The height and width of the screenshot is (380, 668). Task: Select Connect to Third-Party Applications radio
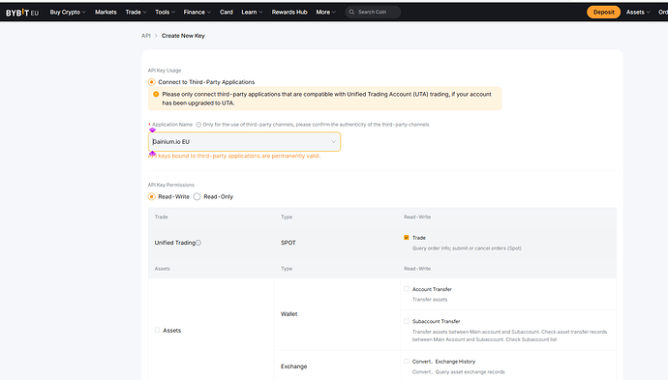click(x=152, y=82)
